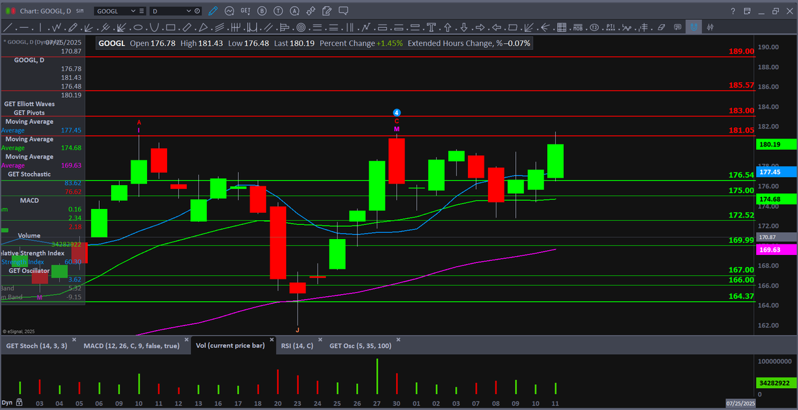This screenshot has width=798, height=410.
Task: Select the right arrow marker tool
Action: (x=480, y=27)
